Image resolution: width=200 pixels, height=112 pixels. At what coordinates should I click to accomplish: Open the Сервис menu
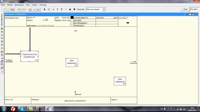(35, 5)
